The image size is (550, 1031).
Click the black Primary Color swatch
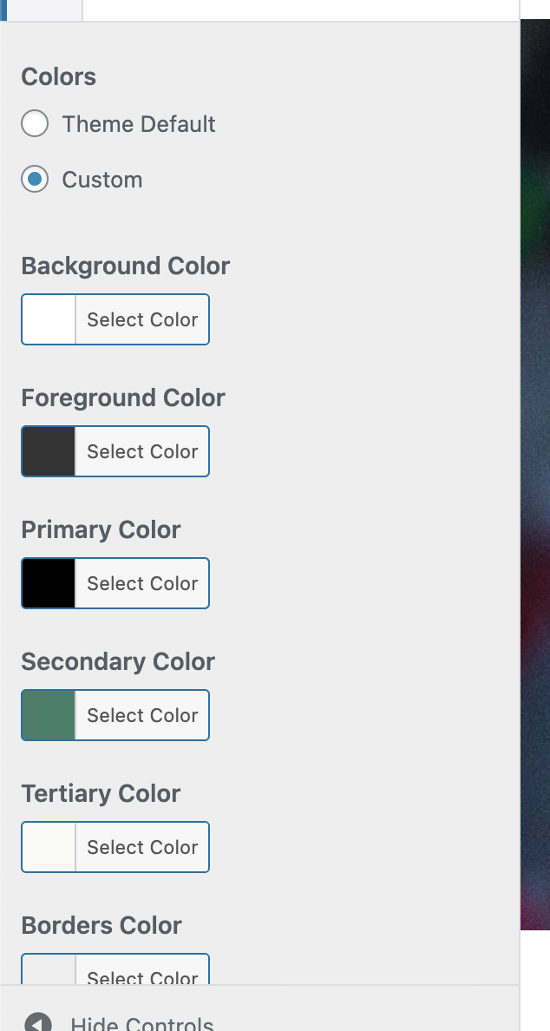(48, 583)
